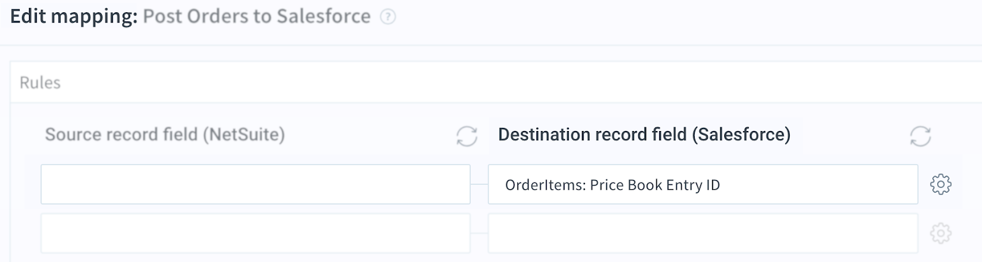Click the connector line between the second row fields
Viewport: 982px width, 262px height.
click(x=479, y=233)
